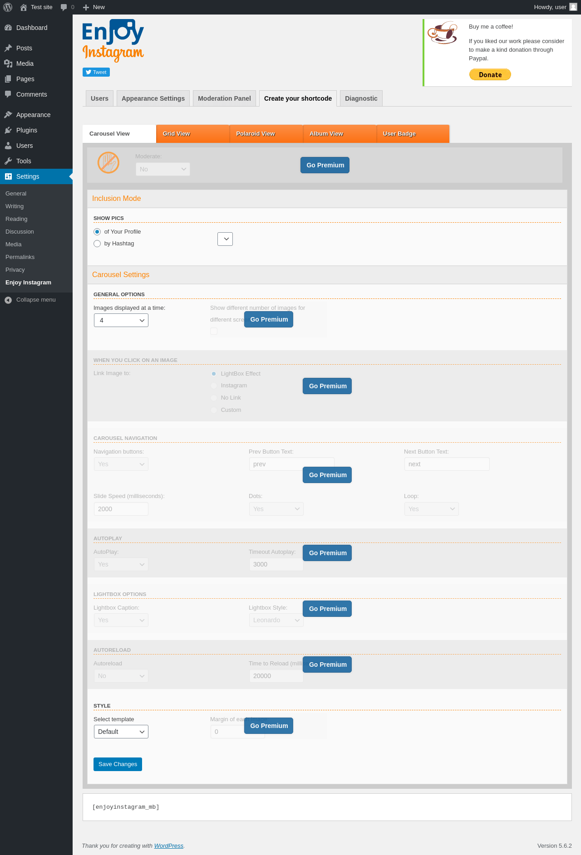
Task: Click the coffee cup donation image
Action: 443,33
